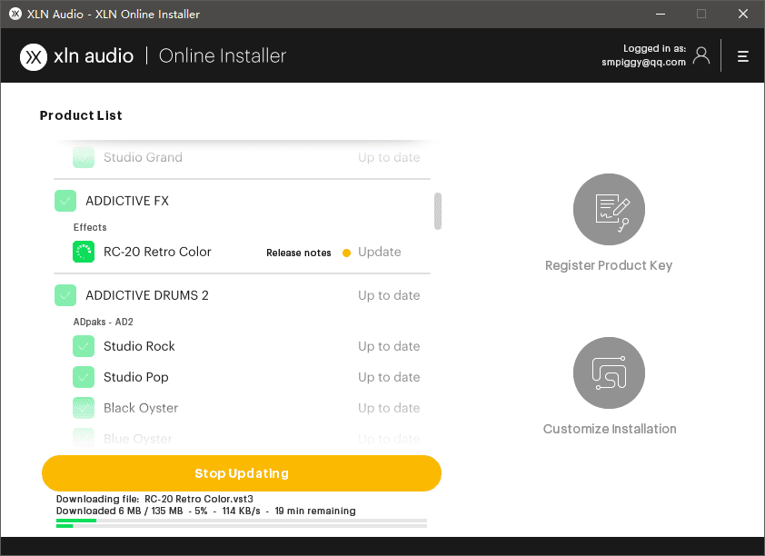Click the product list scrollbar handle
The height and width of the screenshot is (556, 765).
pyautogui.click(x=438, y=211)
